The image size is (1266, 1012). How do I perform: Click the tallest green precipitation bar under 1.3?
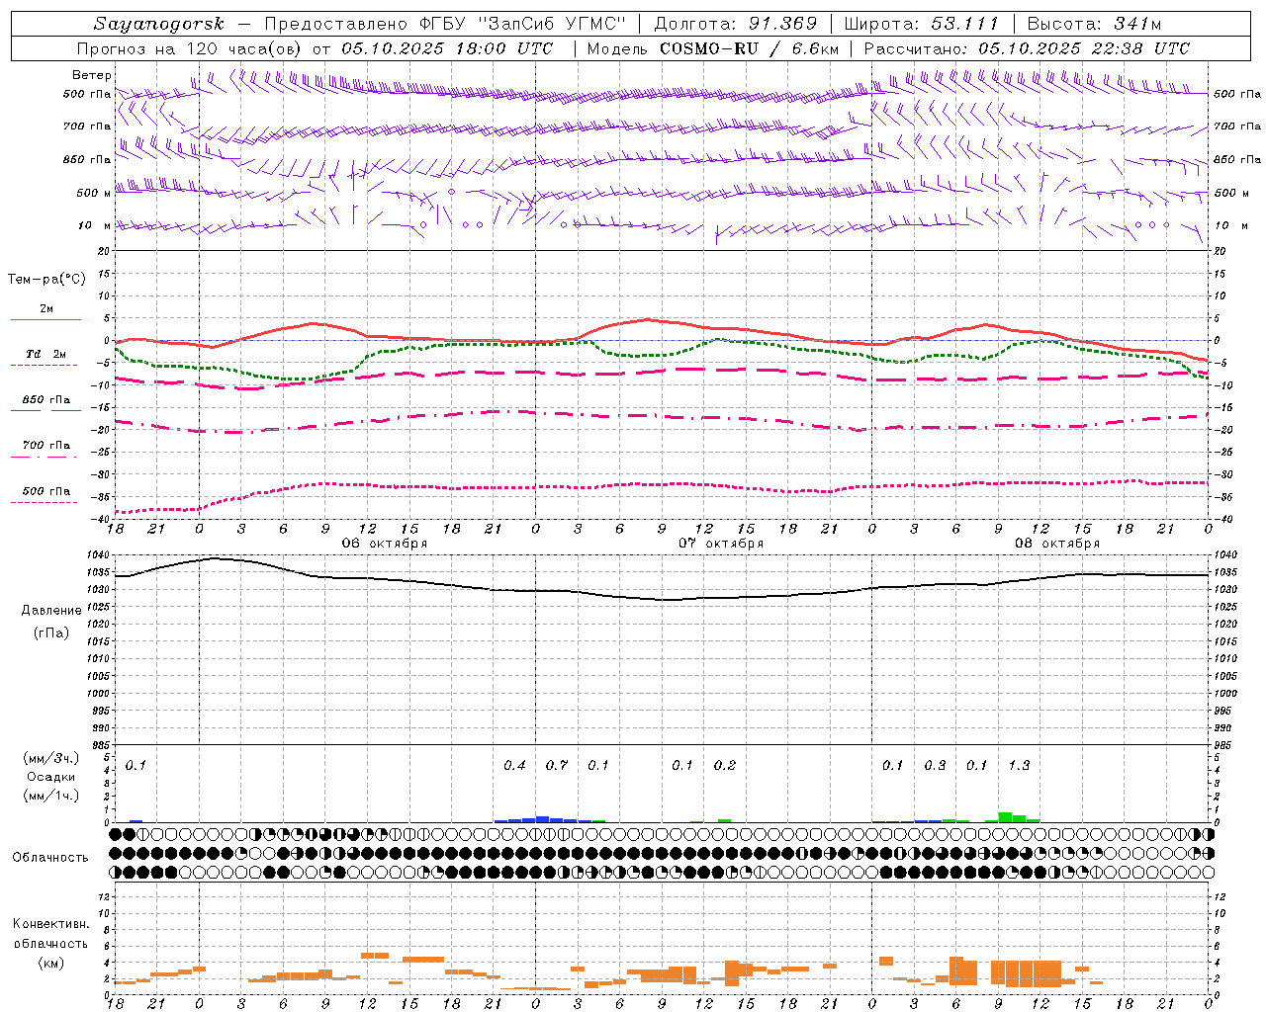coord(1005,817)
